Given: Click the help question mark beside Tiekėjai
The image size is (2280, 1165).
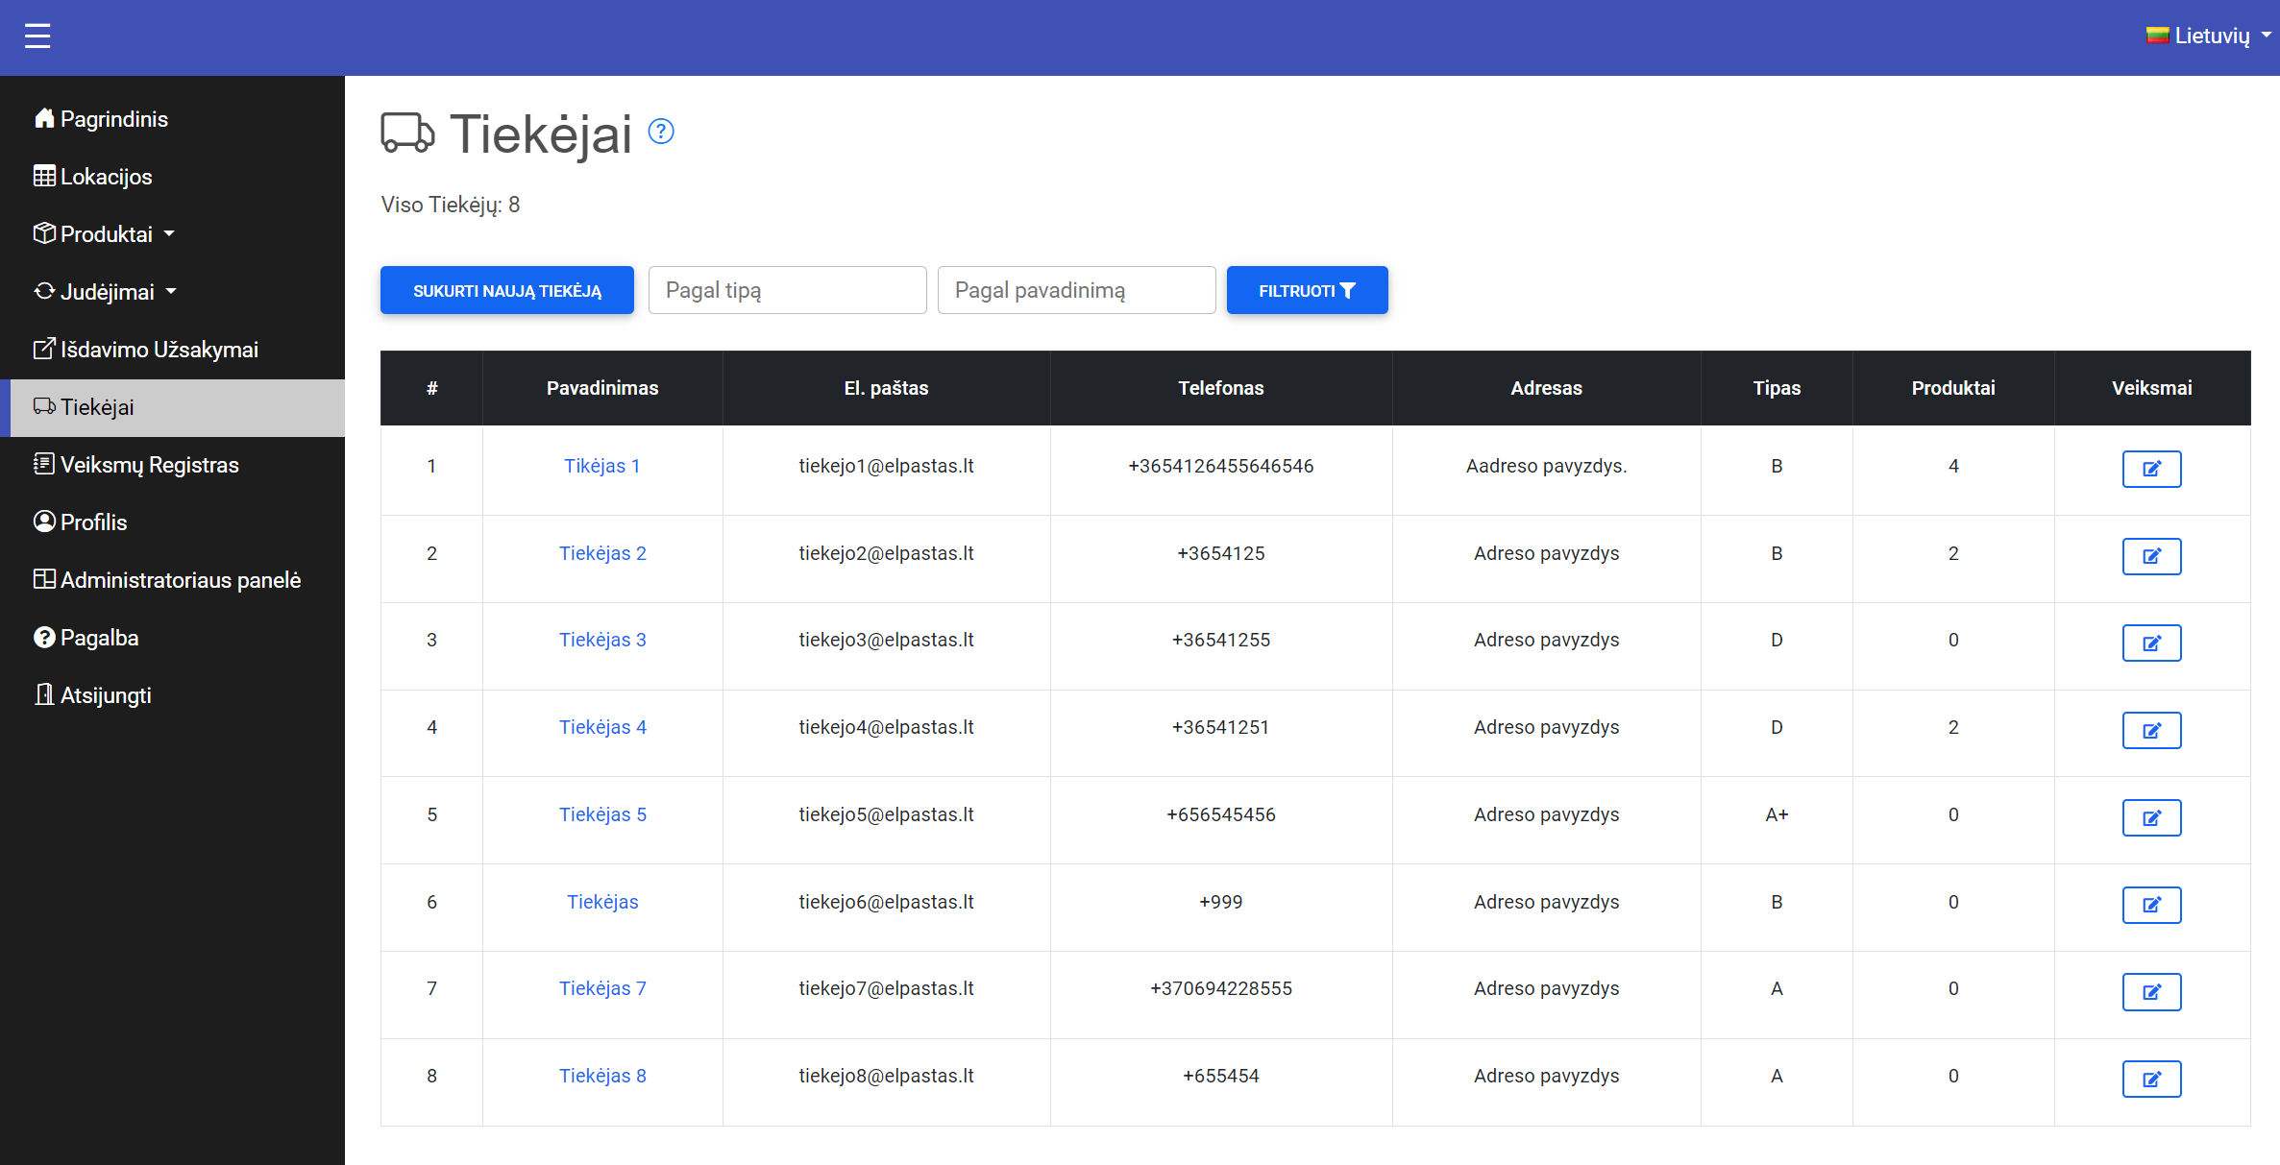Looking at the screenshot, I should (661, 132).
